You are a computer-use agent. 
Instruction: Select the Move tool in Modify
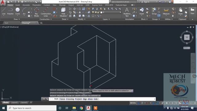tap(74, 9)
